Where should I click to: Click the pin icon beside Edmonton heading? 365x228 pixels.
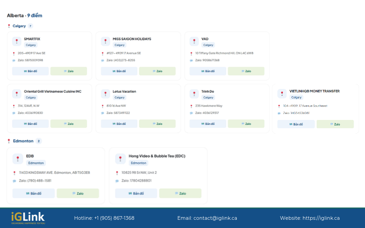click(x=9, y=141)
